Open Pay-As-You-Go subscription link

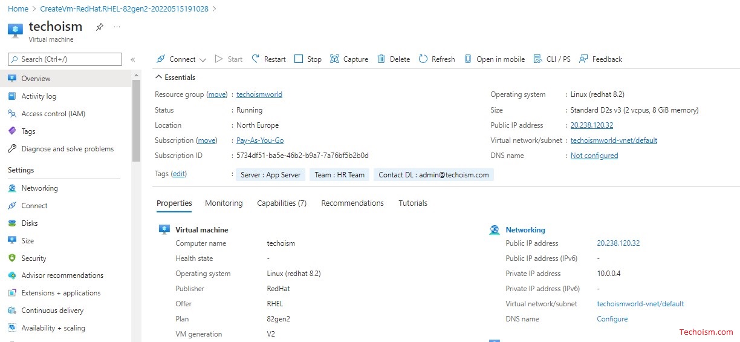point(260,140)
